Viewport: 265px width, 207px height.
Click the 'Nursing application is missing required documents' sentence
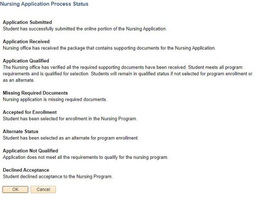(x=55, y=100)
